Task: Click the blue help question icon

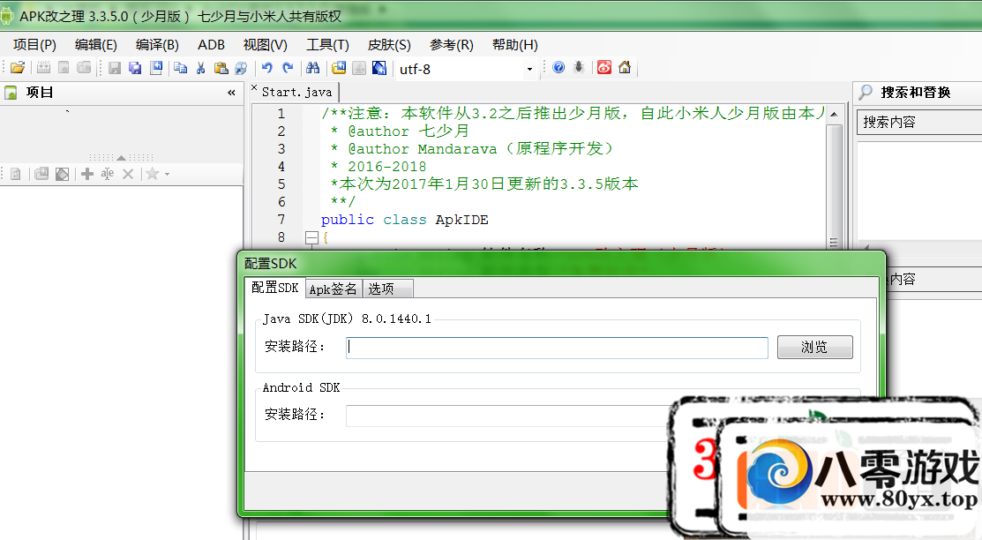Action: coord(558,68)
